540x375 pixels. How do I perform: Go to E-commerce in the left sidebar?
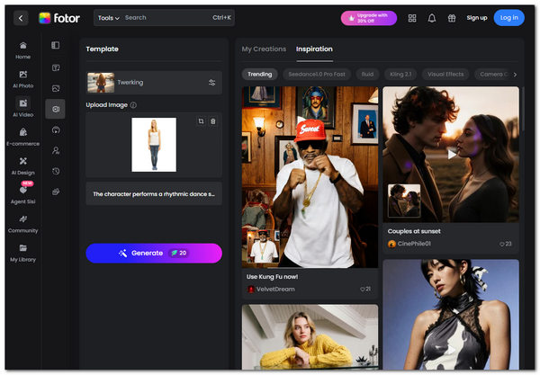point(22,136)
